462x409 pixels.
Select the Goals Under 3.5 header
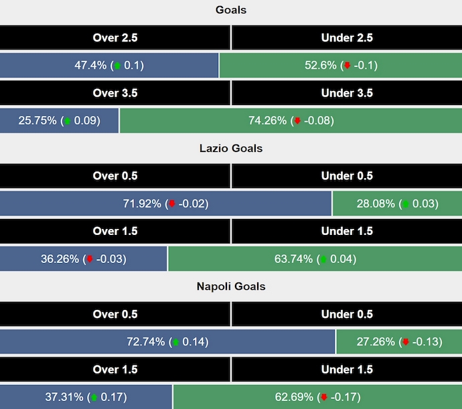[x=347, y=93]
